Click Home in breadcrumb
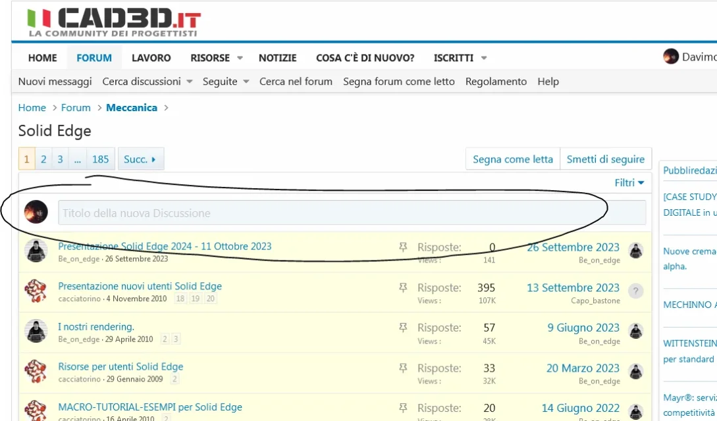717x421 pixels. 32,108
